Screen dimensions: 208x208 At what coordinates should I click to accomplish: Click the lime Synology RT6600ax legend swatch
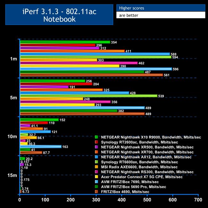tap(96, 162)
